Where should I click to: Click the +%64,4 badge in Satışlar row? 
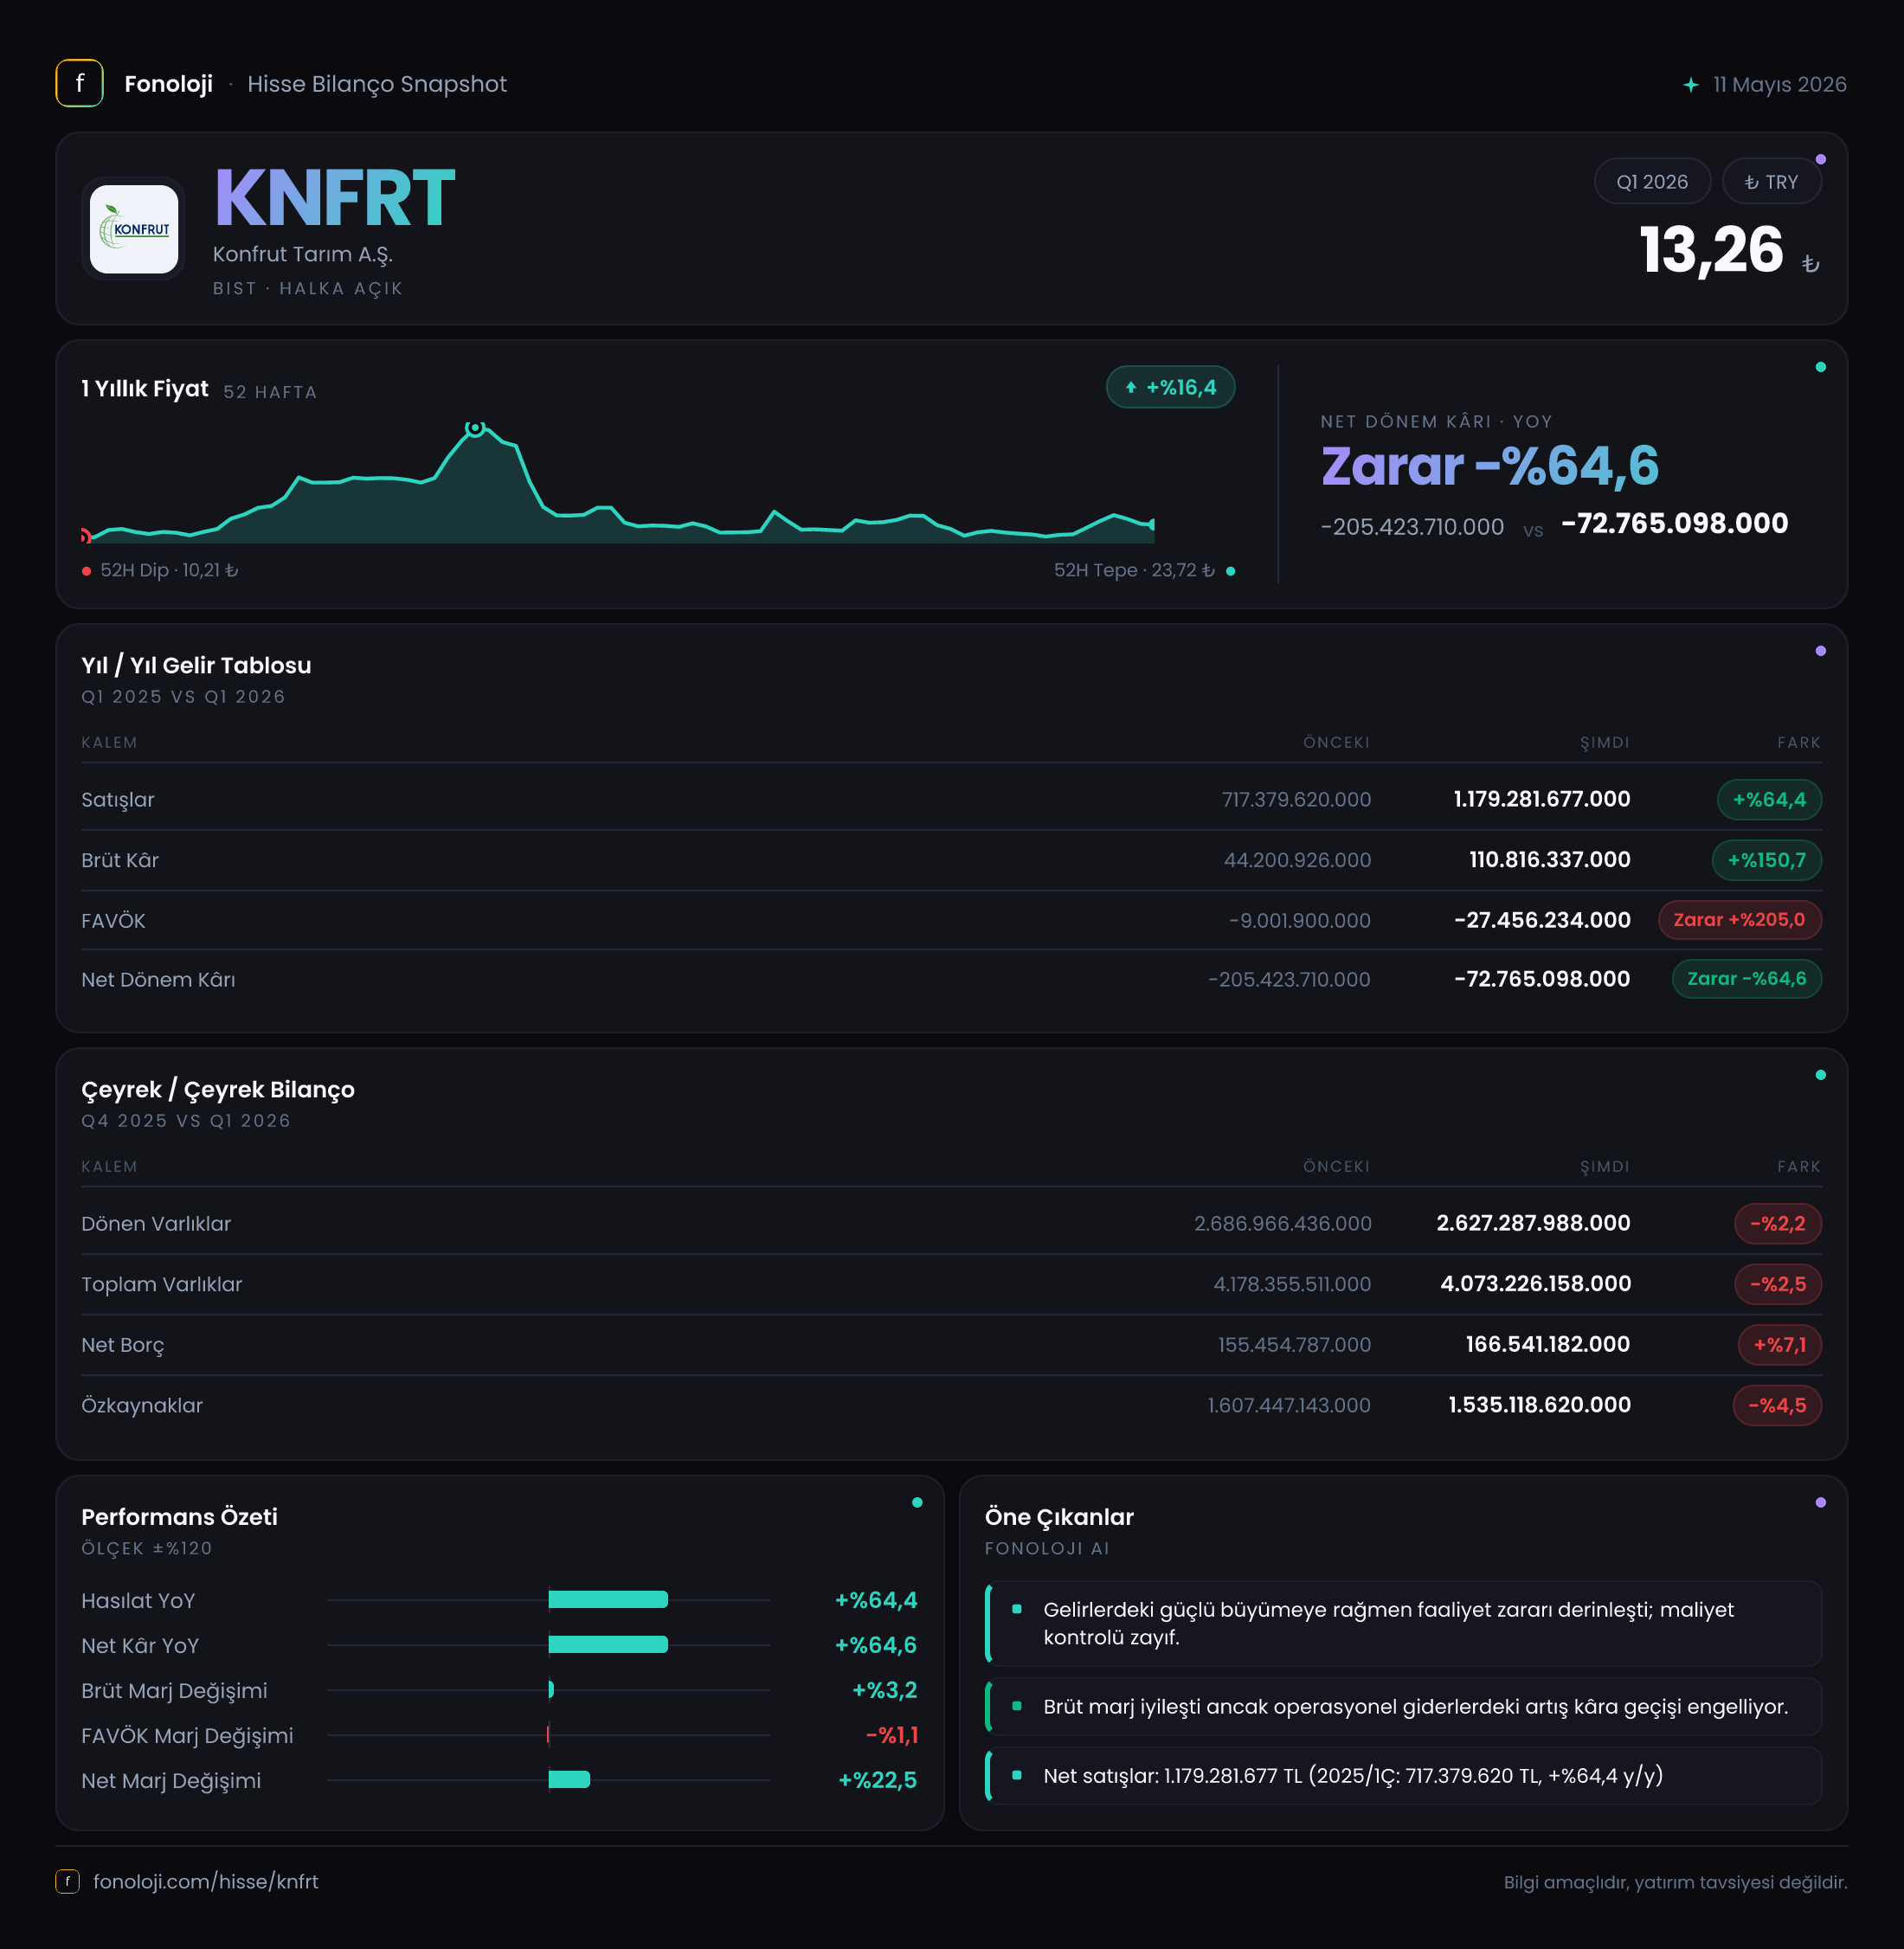coord(1769,800)
